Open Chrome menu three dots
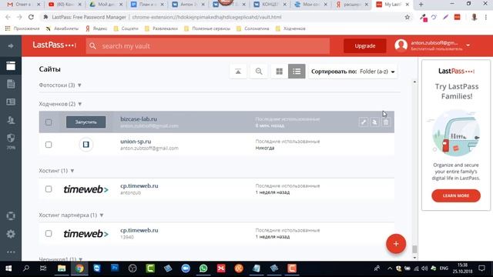The height and width of the screenshot is (277, 493). (x=486, y=17)
